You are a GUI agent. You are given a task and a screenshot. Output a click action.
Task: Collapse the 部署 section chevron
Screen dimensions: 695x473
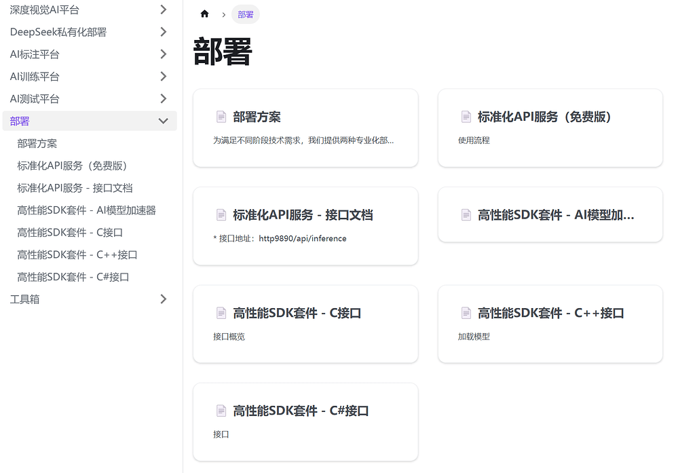163,121
